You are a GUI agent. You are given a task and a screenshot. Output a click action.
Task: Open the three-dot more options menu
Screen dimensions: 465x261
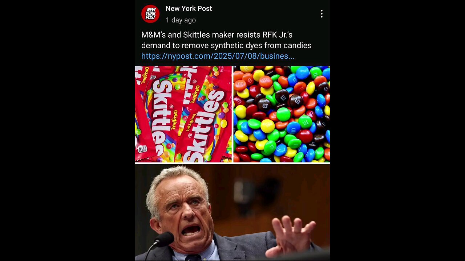click(322, 14)
